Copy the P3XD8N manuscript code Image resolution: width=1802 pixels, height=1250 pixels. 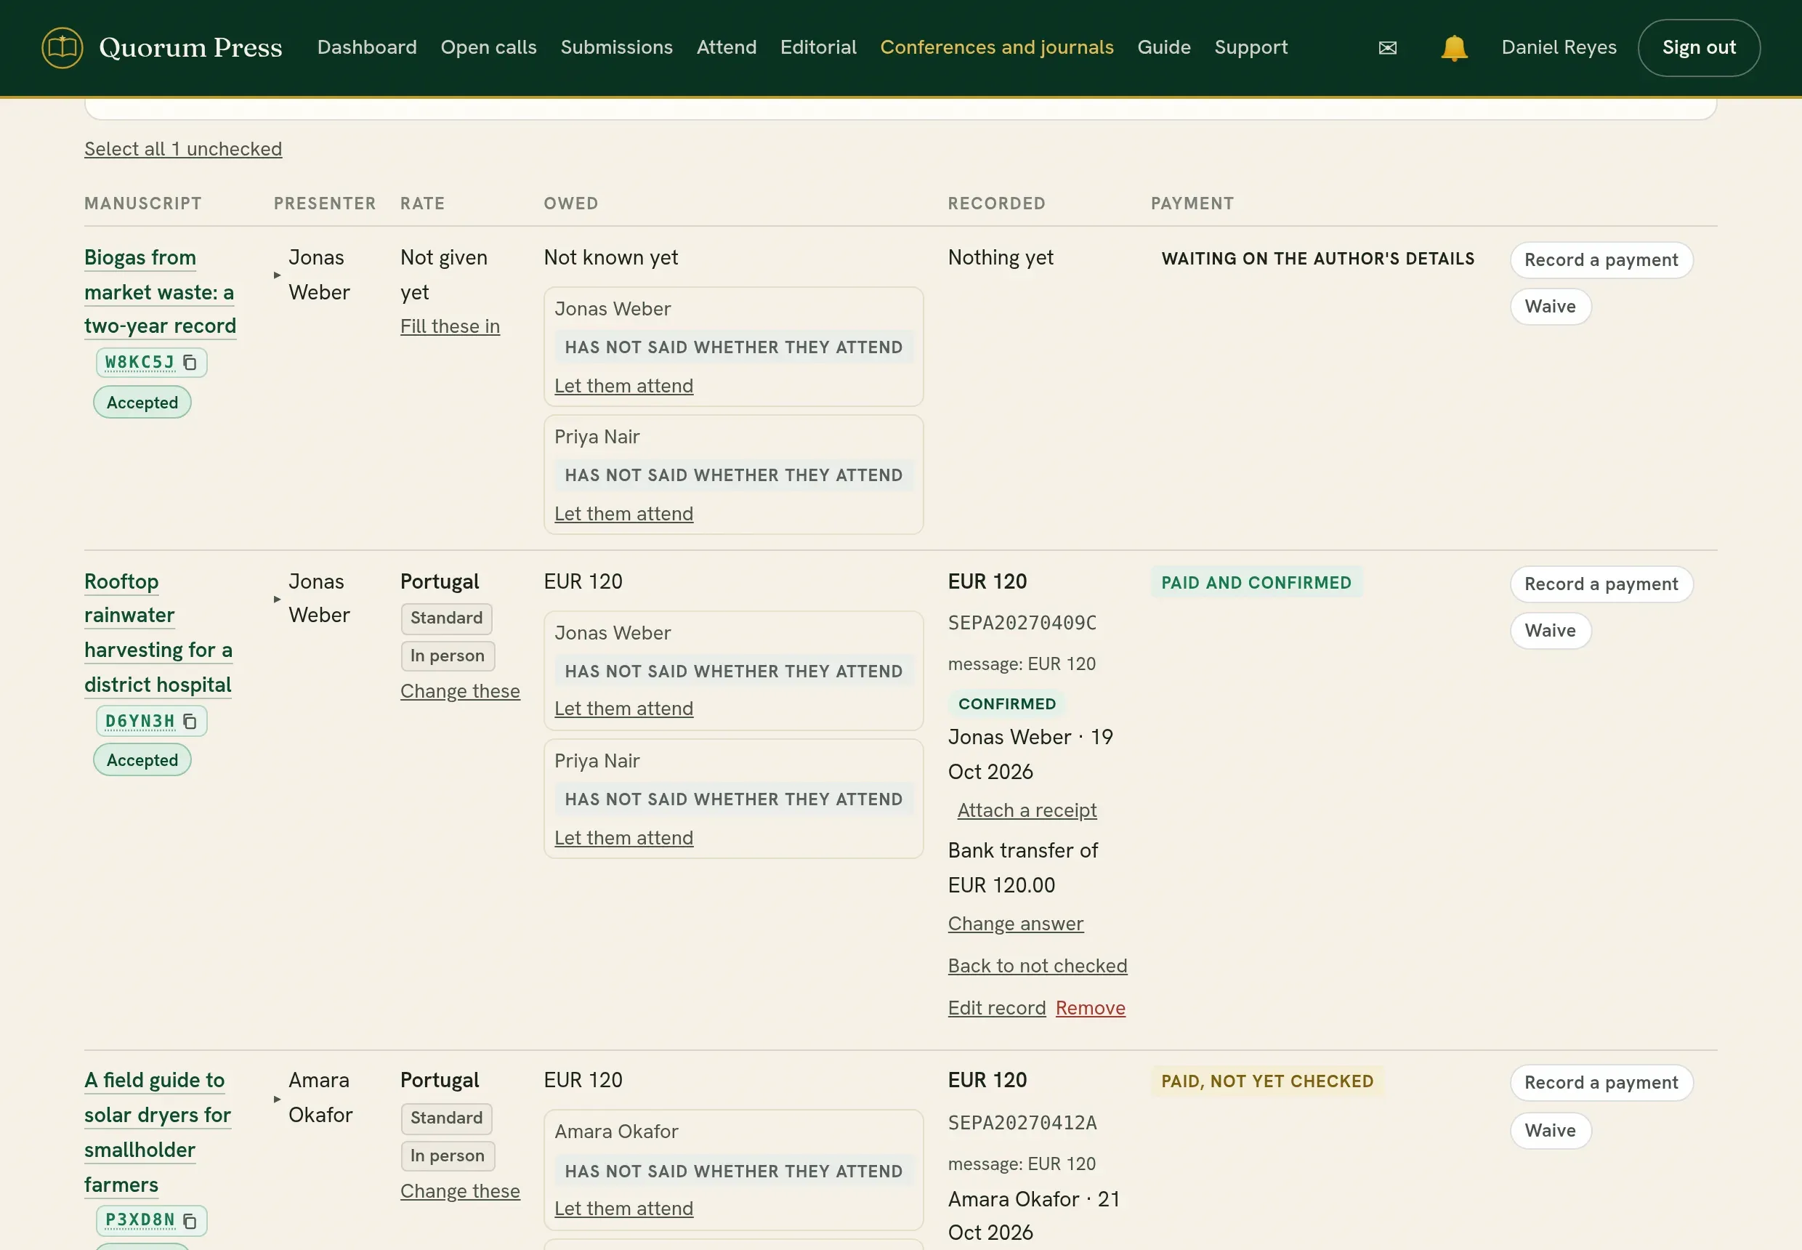pyautogui.click(x=190, y=1220)
